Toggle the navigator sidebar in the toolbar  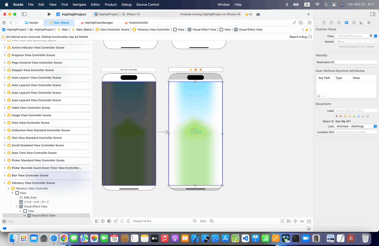[x=24, y=14]
